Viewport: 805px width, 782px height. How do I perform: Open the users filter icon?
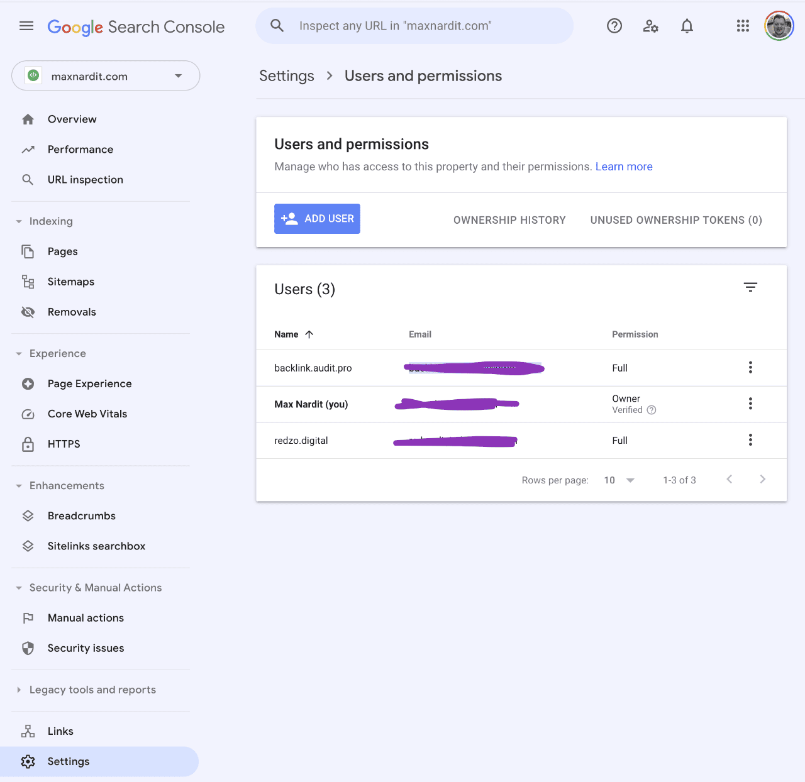point(750,287)
